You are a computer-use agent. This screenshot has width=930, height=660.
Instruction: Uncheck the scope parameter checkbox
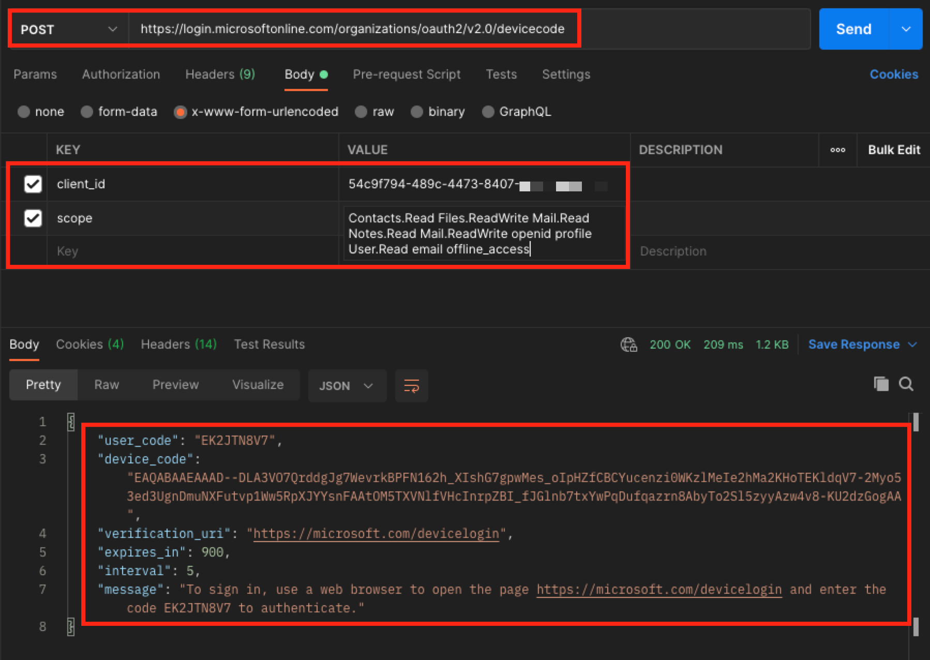pos(33,218)
